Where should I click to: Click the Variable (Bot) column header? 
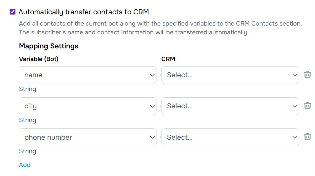39,59
